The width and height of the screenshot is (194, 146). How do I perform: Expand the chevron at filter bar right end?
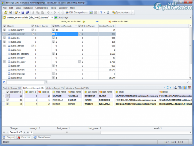click(187, 82)
